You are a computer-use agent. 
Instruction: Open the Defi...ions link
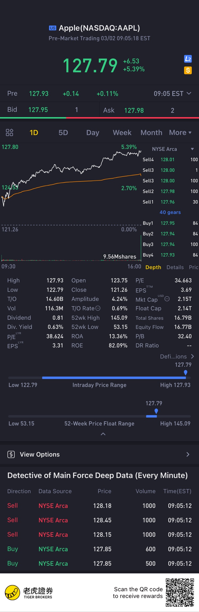(x=177, y=356)
